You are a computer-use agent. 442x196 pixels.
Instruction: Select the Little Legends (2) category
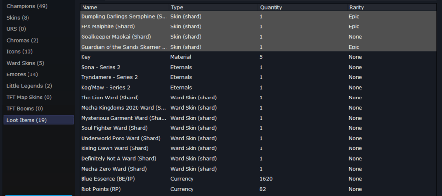tap(38, 86)
